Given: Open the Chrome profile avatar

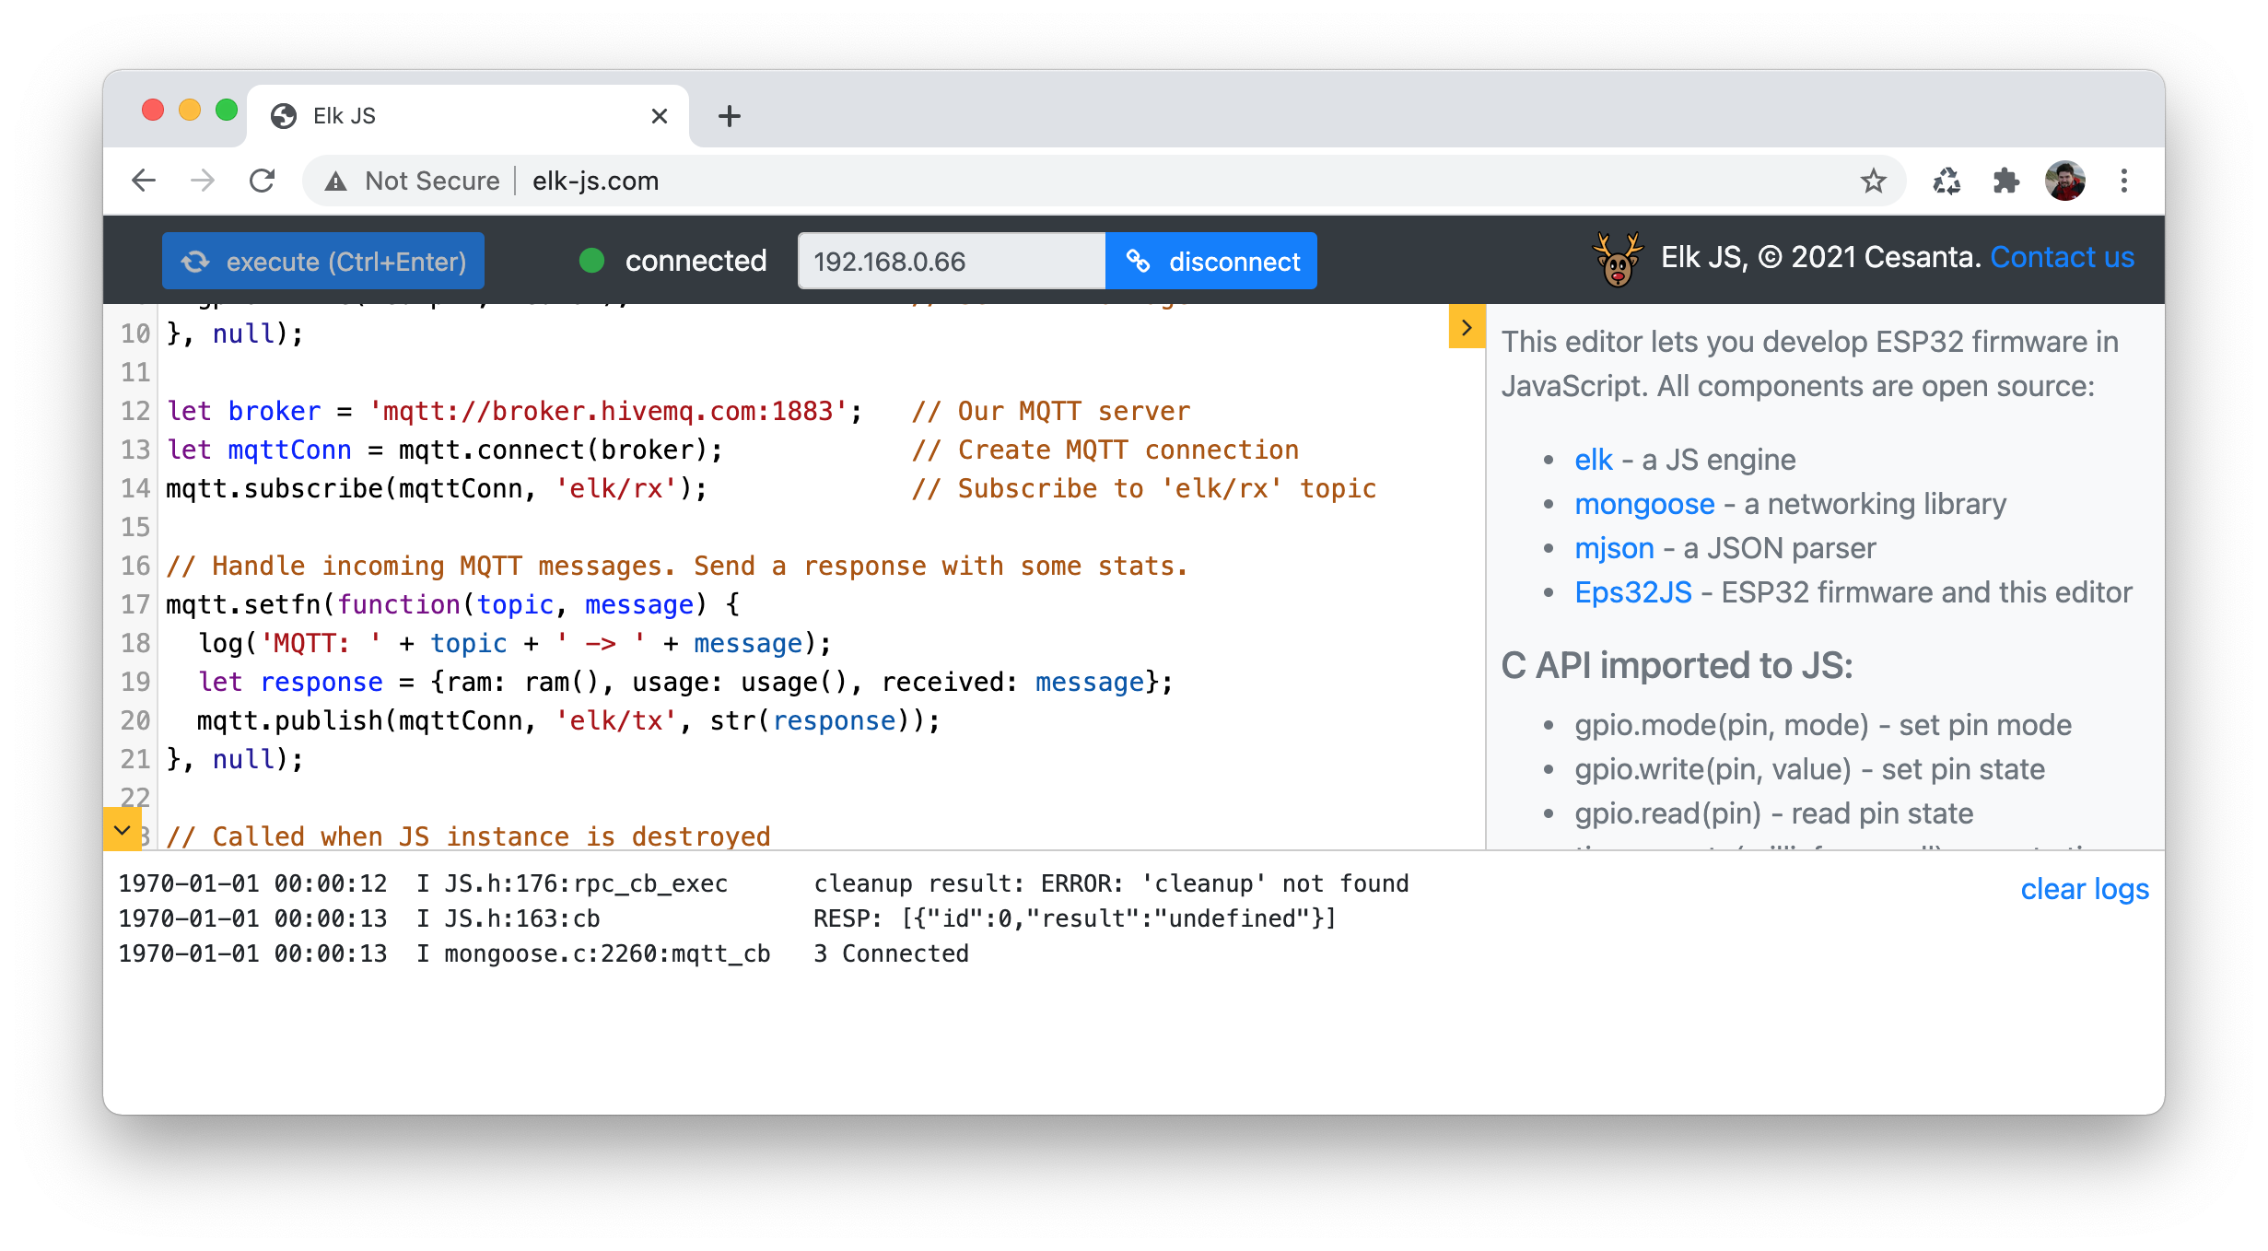Looking at the screenshot, I should (2064, 181).
